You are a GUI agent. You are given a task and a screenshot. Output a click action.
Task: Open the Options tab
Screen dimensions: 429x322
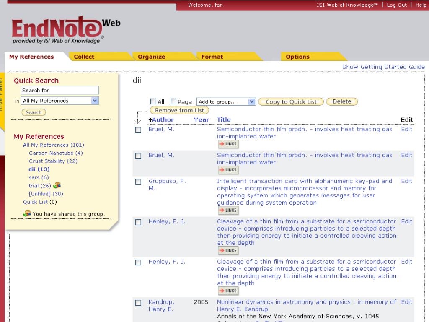[297, 57]
